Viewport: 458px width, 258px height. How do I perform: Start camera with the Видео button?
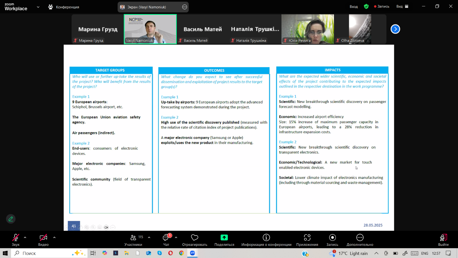pyautogui.click(x=43, y=240)
